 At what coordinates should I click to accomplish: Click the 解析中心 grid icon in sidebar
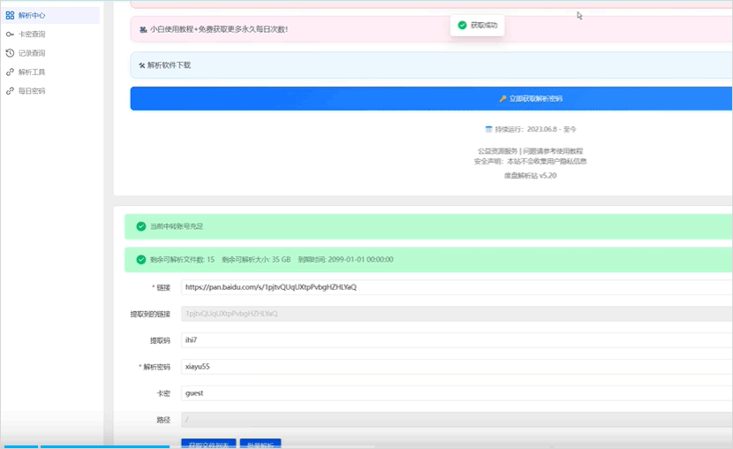pyautogui.click(x=10, y=15)
